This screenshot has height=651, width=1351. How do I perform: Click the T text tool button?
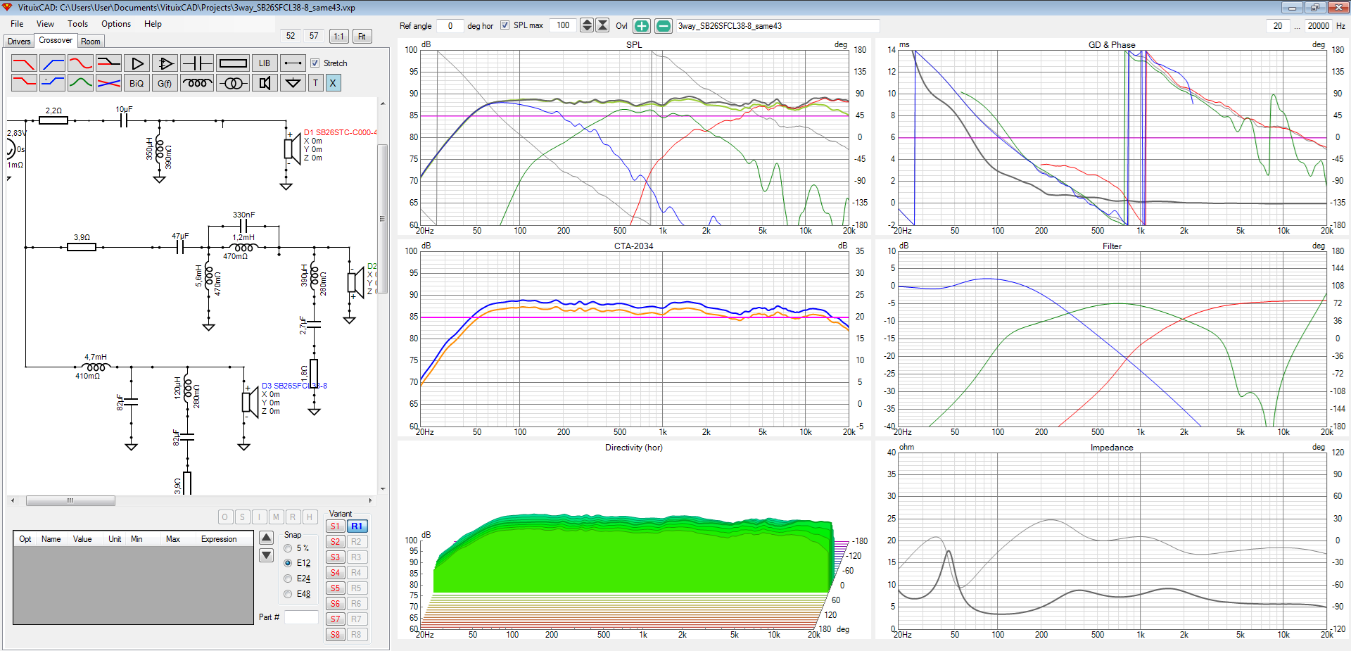pyautogui.click(x=315, y=83)
